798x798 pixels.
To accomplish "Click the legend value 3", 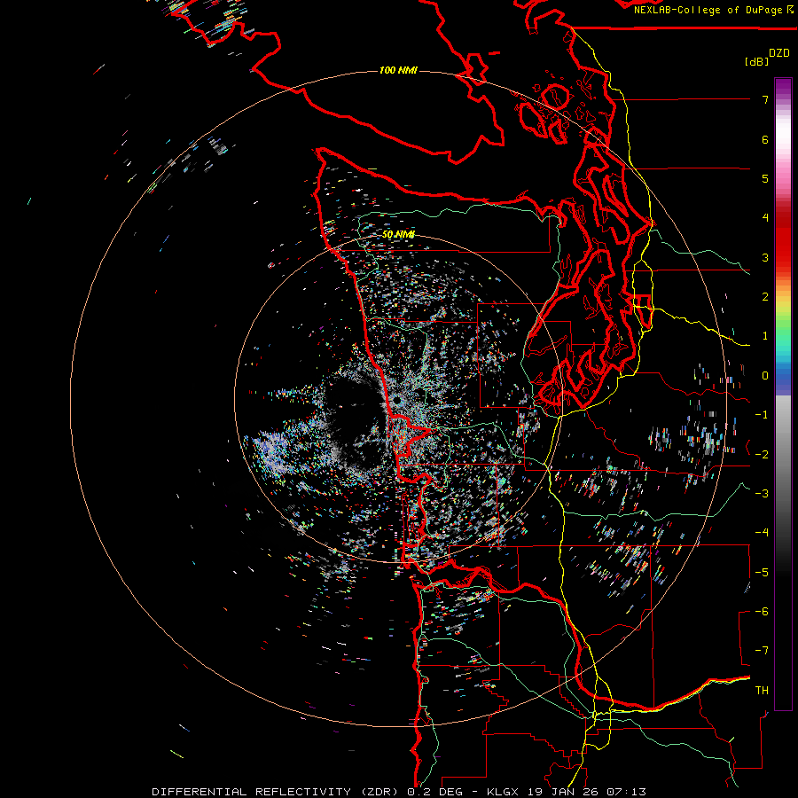I will tap(765, 257).
